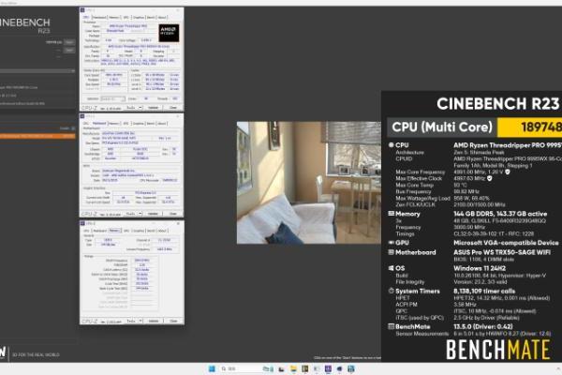Toggle the Details checkbox in Cinebench ranking
This screenshot has height=375, width=562.
point(73,128)
